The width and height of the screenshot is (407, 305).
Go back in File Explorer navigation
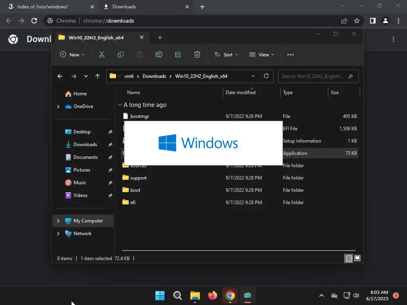coord(60,76)
